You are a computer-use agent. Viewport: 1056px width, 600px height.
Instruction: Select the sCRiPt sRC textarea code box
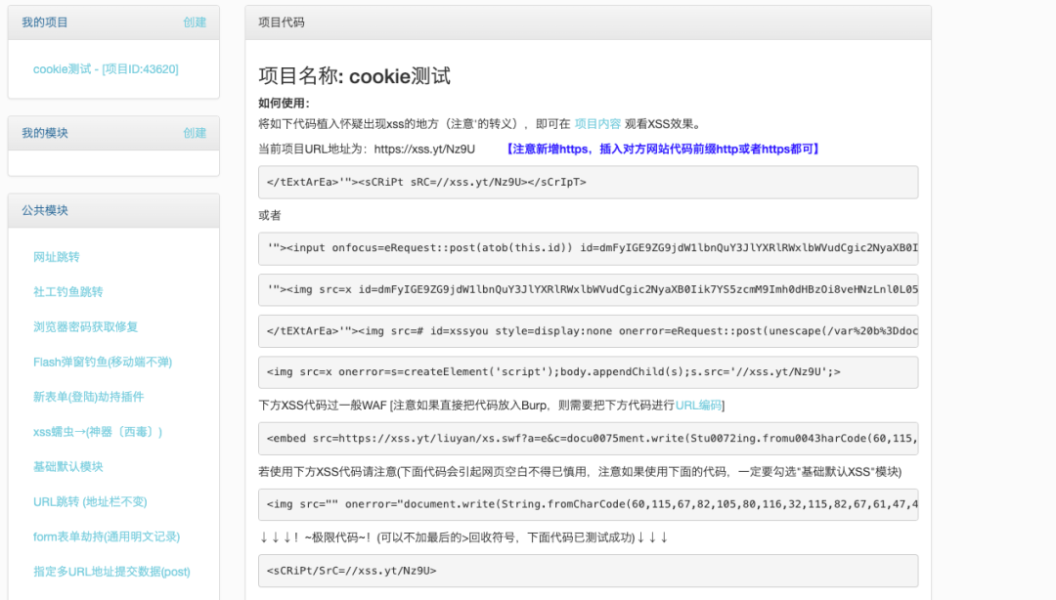[588, 182]
